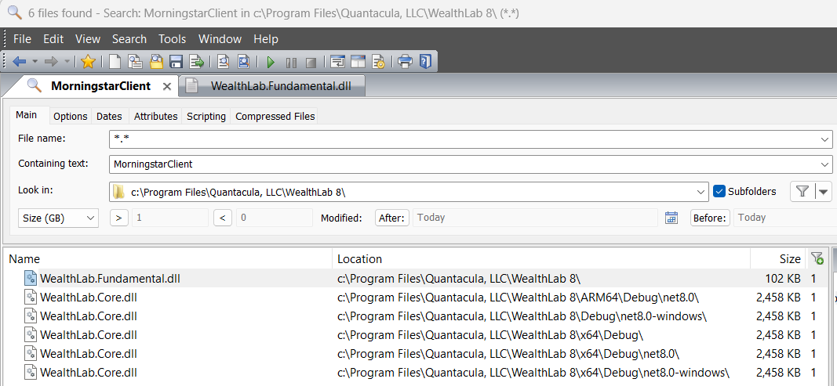Click the calendar icon beside the After field
The image size is (837, 386).
coord(671,218)
